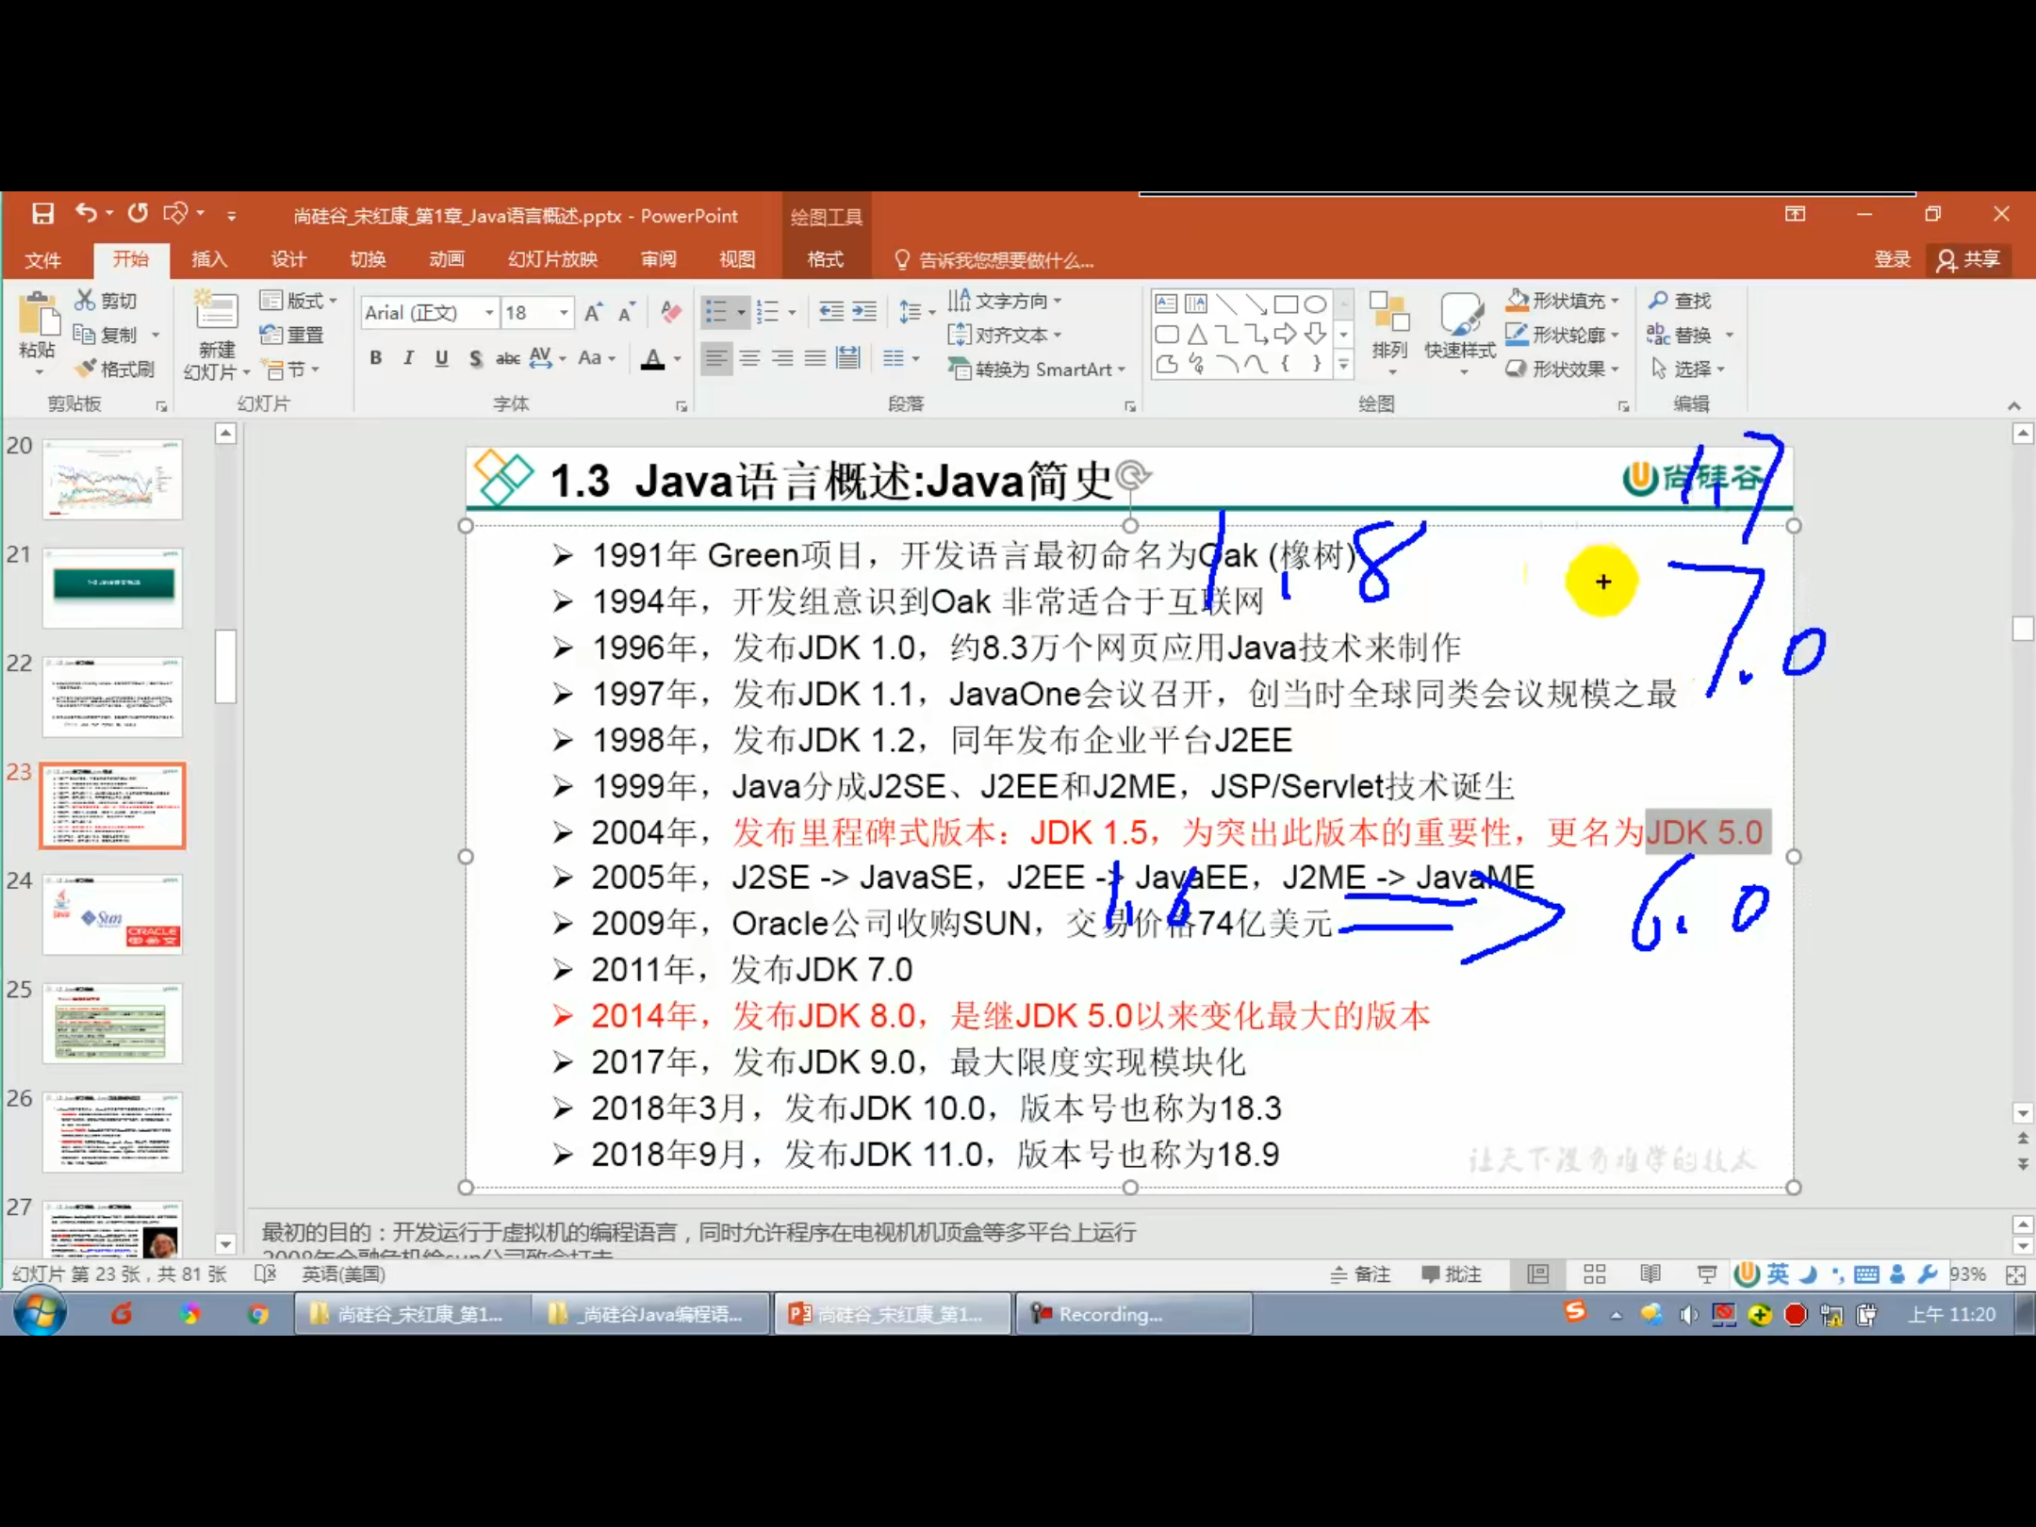The height and width of the screenshot is (1527, 2036).
Task: Toggle bold formatting on selected text
Action: [x=375, y=358]
